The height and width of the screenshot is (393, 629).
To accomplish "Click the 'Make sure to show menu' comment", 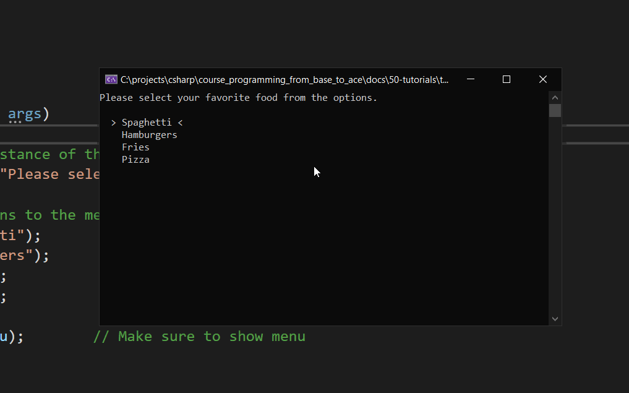I will coord(199,337).
